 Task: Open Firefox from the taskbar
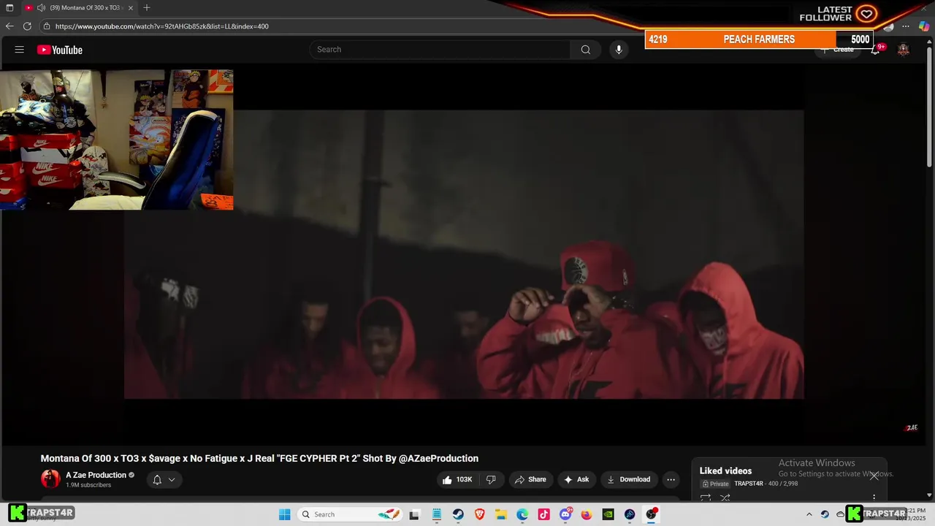587,514
